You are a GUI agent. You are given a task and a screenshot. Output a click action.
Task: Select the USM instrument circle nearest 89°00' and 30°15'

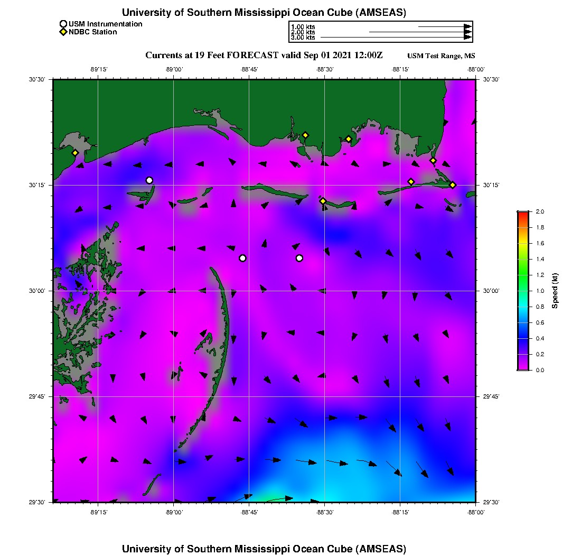[x=149, y=180]
